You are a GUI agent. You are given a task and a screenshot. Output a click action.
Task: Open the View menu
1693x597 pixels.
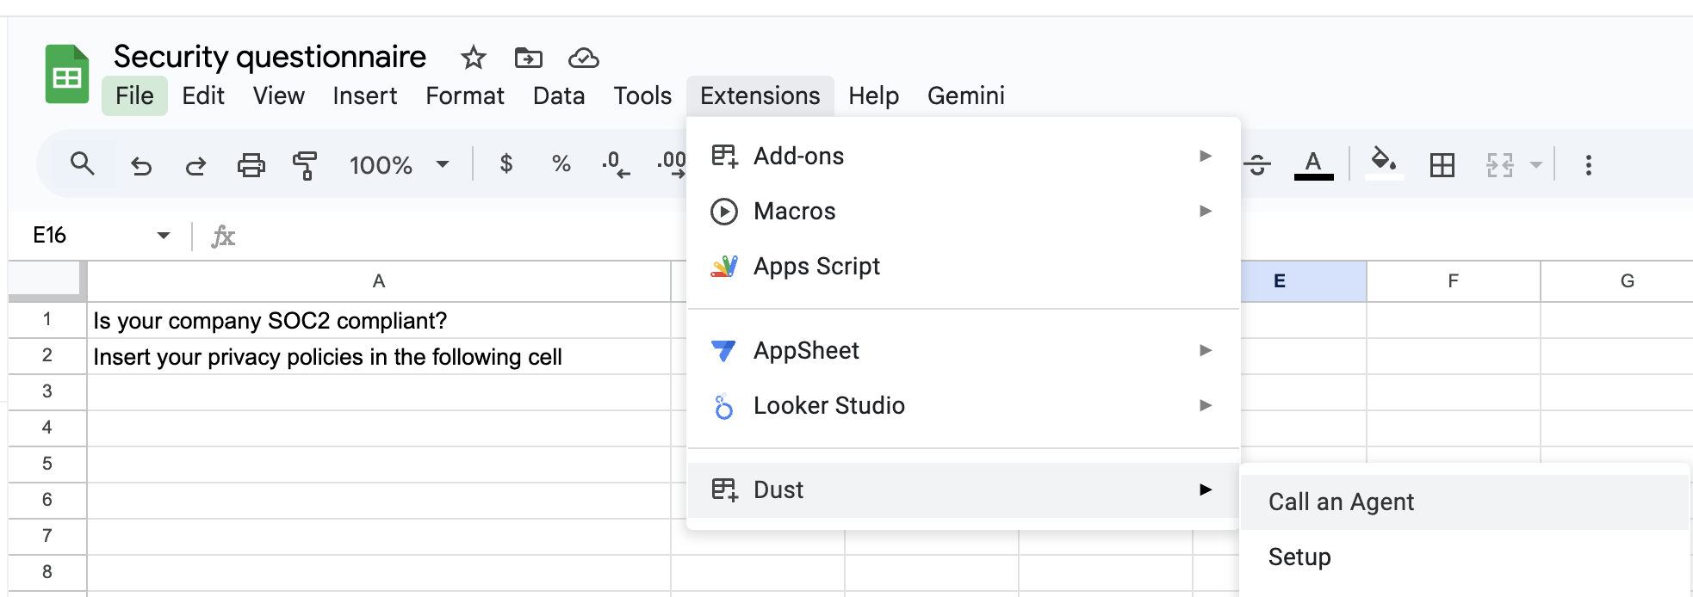coord(279,95)
